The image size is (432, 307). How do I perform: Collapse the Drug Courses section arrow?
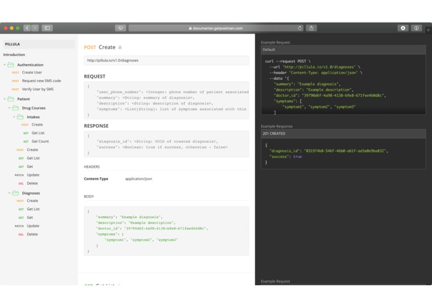9,108
